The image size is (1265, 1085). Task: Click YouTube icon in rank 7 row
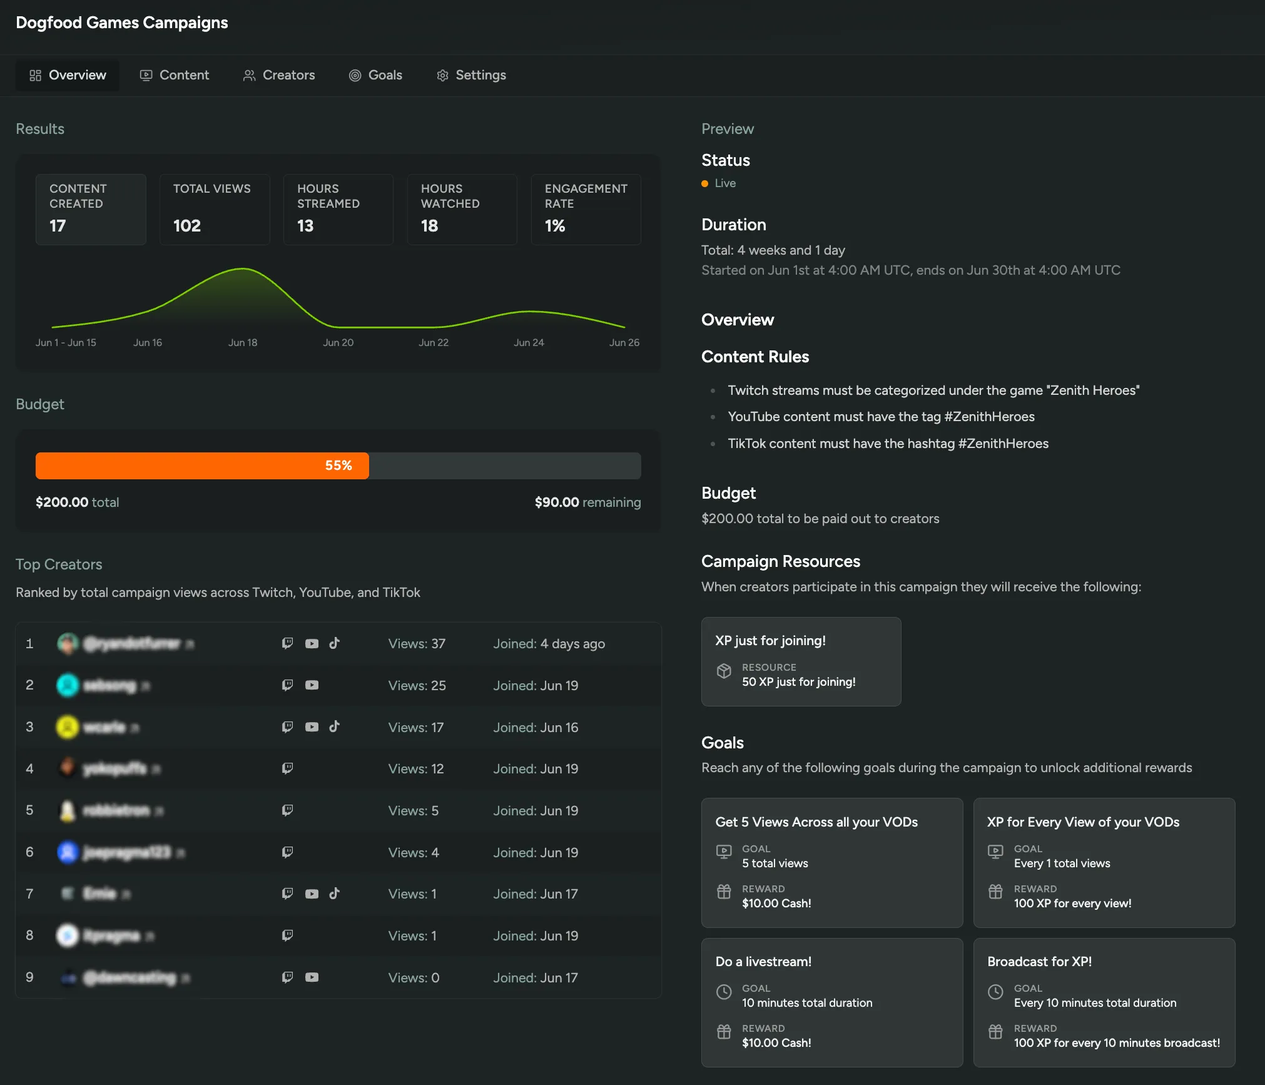312,894
